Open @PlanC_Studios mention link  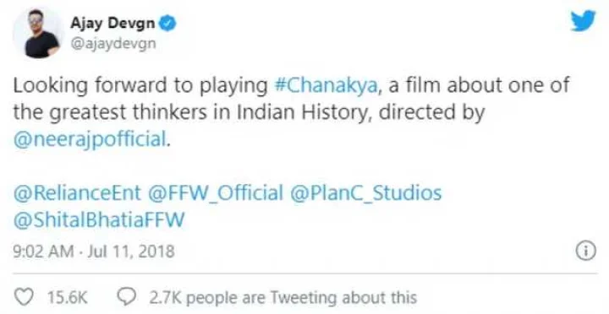click(366, 192)
